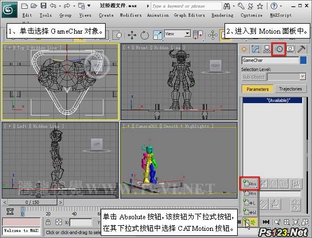Open the Edit menu
This screenshot has width=312, height=238.
pyautogui.click(x=27, y=15)
